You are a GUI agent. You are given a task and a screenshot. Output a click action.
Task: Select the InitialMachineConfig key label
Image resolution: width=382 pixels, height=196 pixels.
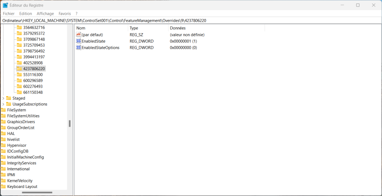point(26,157)
